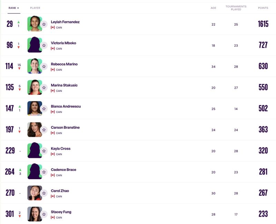Star Rebecca Marino as a favorite

[x=44, y=67]
